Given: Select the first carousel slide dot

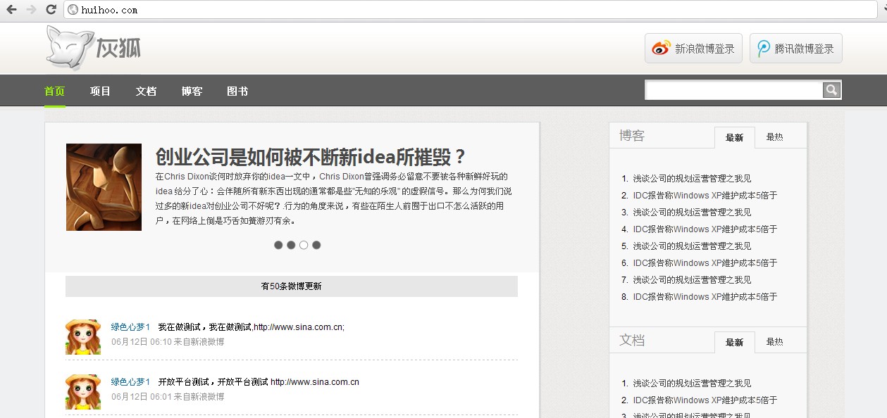Looking at the screenshot, I should (278, 245).
